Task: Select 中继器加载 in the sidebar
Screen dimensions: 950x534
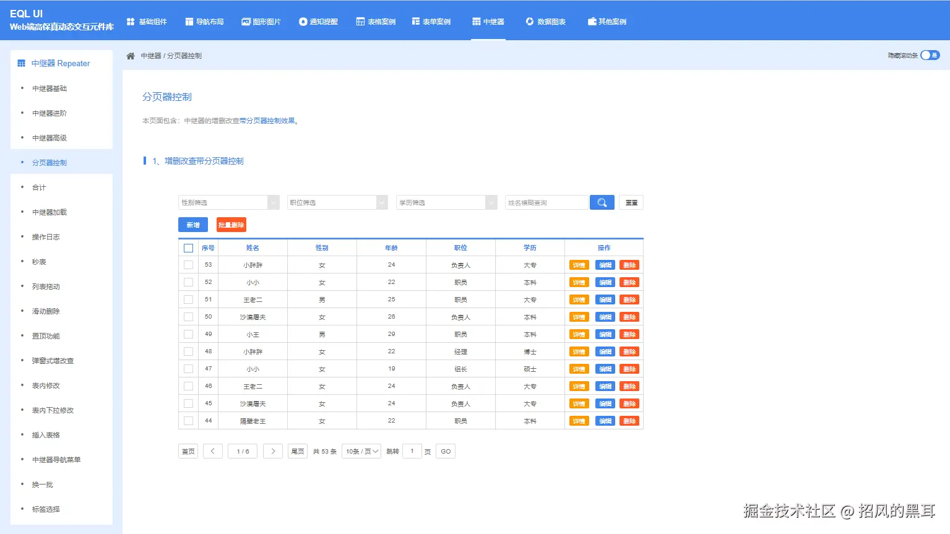Action: pos(61,212)
